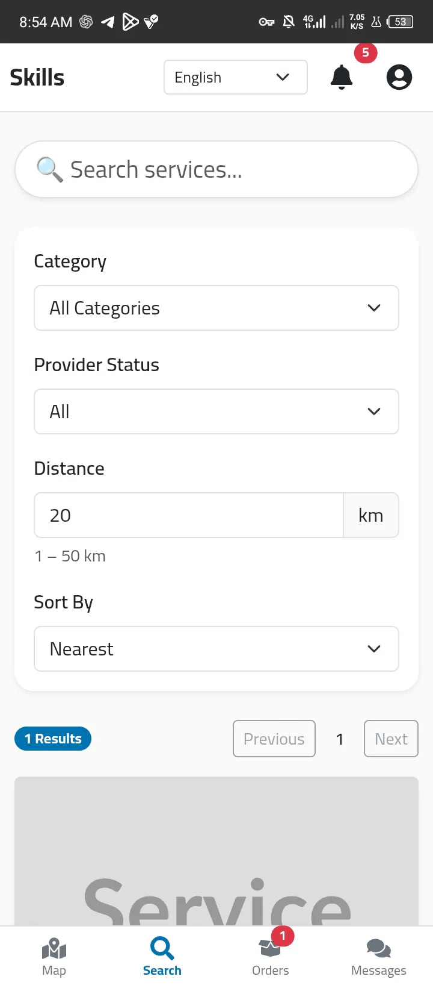Tap the Search services text field
433x988 pixels.
[x=216, y=169]
